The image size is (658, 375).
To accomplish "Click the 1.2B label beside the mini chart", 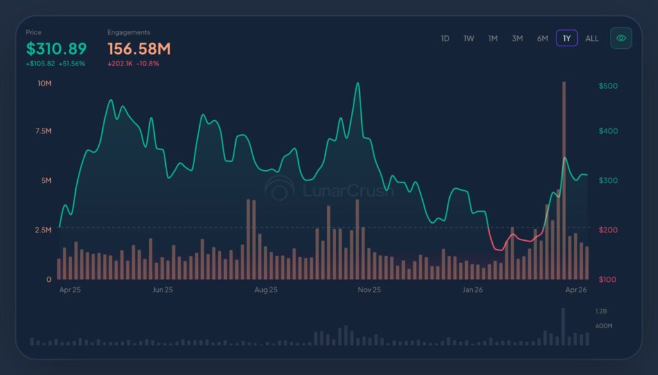I will point(600,310).
